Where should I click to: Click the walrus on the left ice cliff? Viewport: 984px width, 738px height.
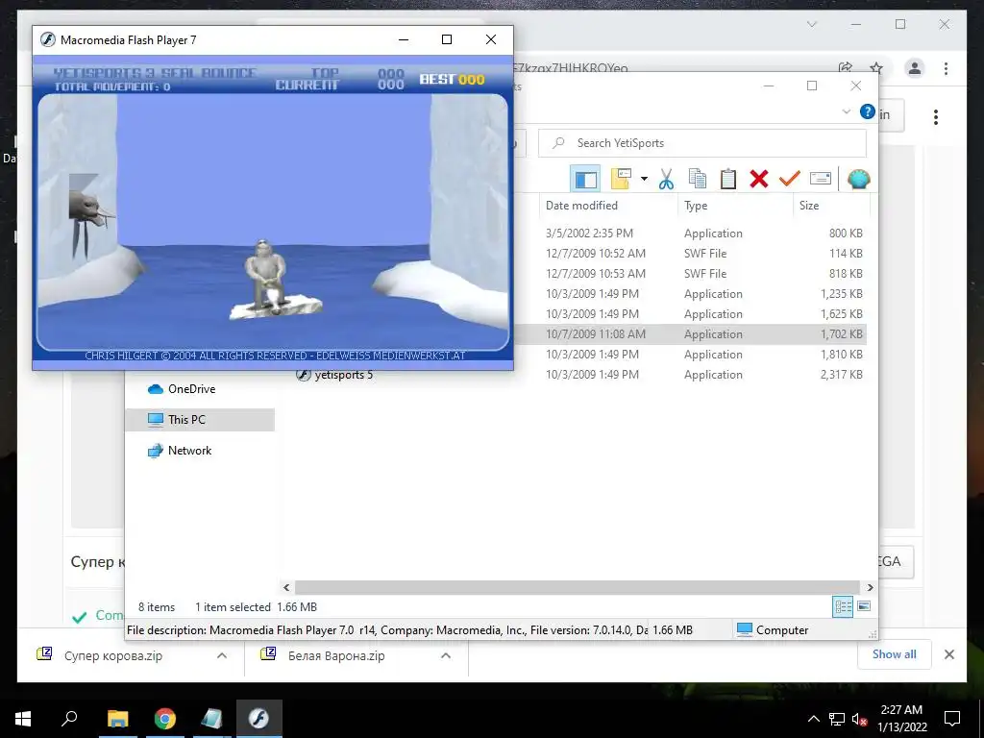[x=89, y=216]
